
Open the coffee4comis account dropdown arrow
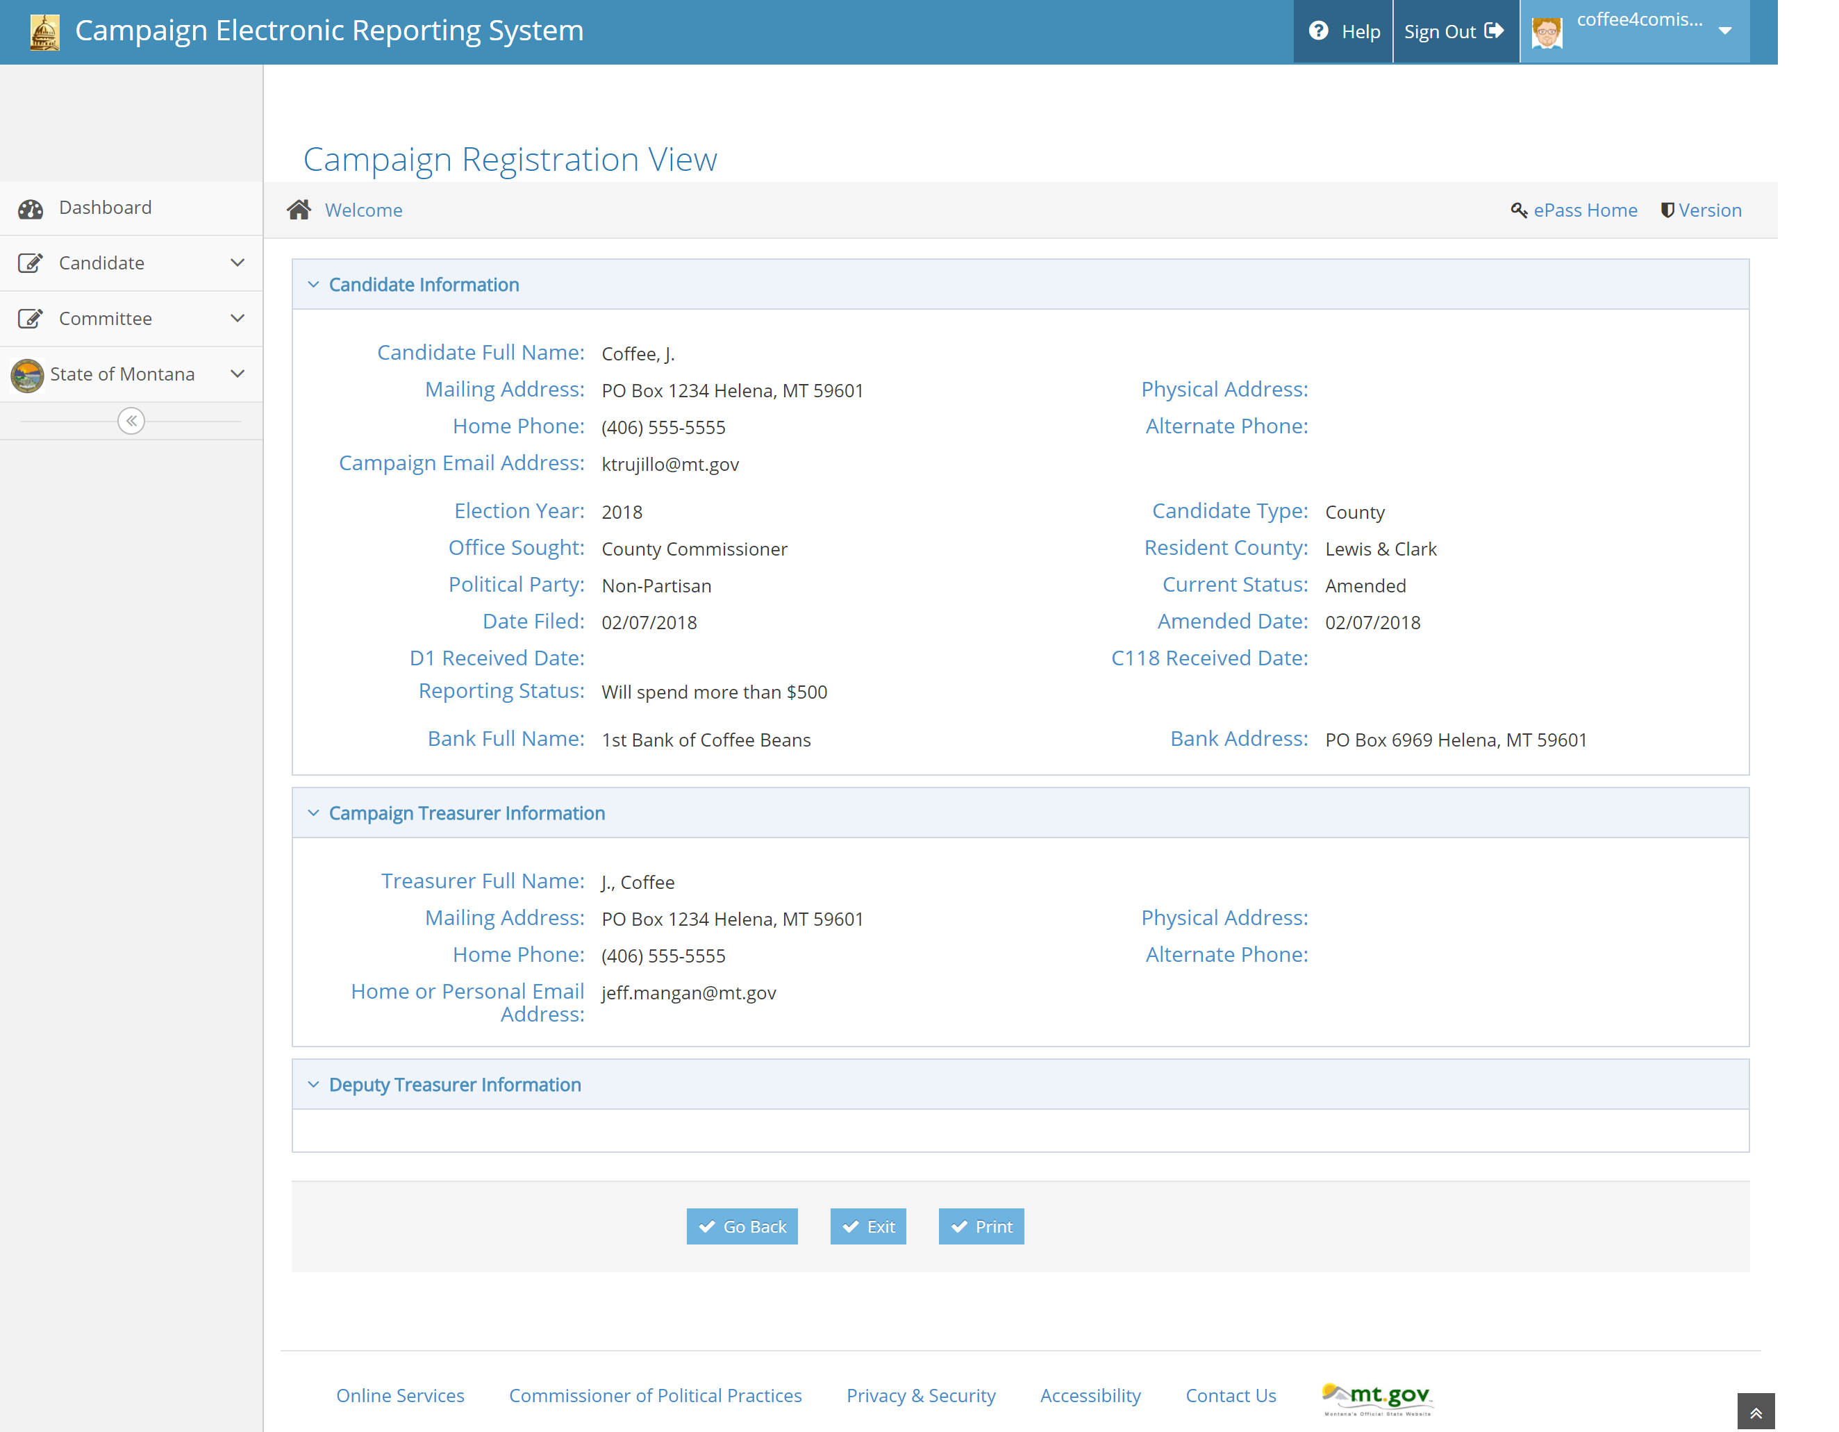[x=1724, y=31]
